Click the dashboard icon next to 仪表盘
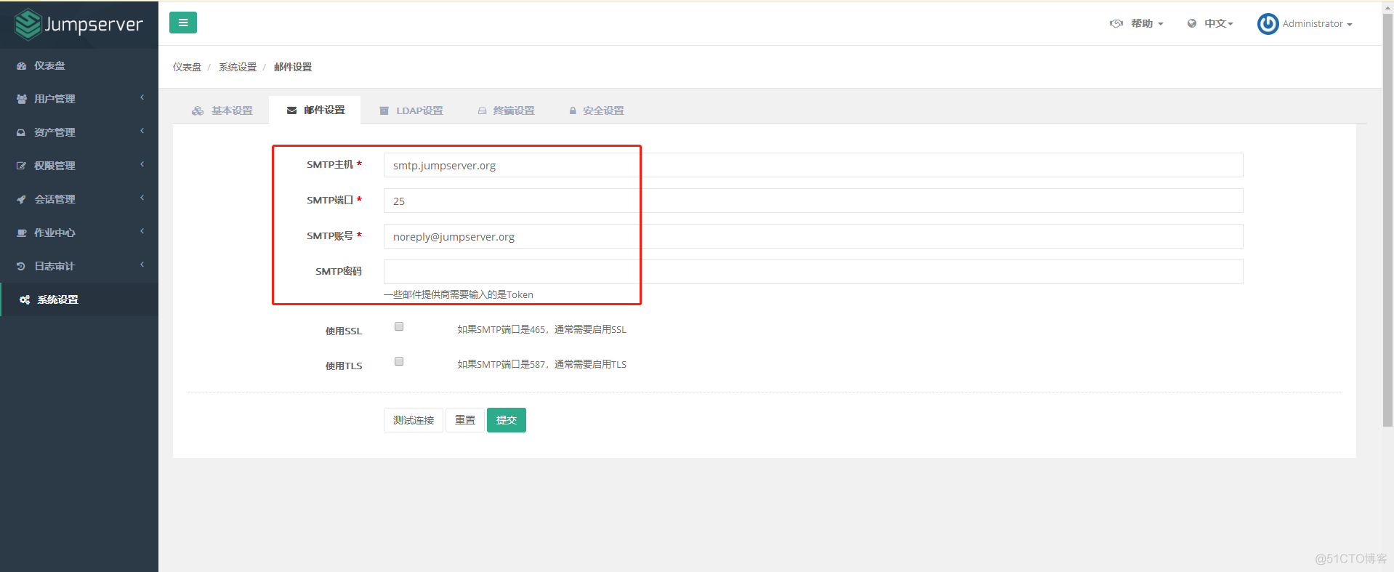1394x572 pixels. (x=22, y=66)
